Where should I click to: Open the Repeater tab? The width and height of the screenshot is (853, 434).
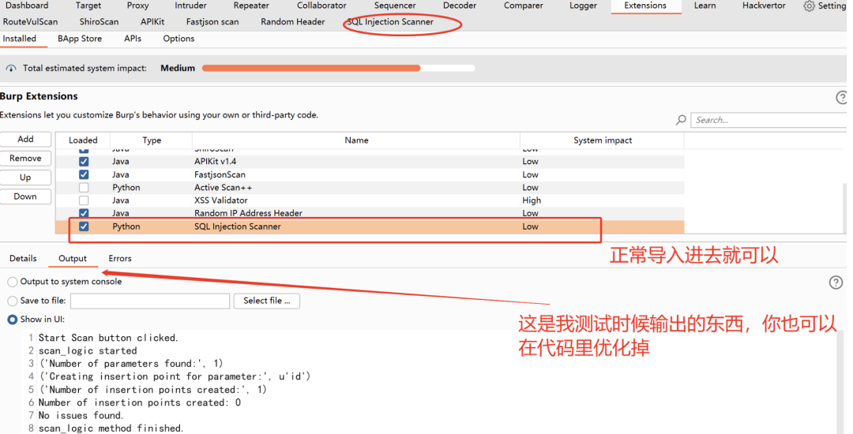[x=251, y=6]
